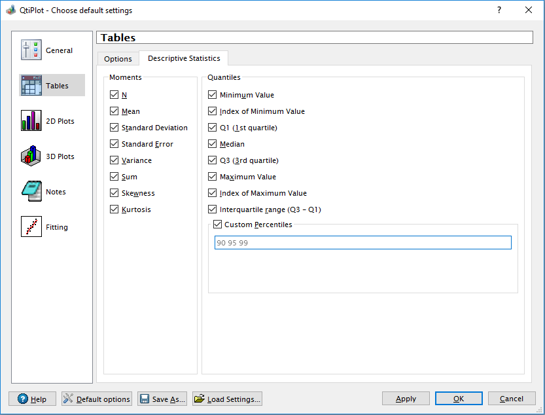
Task: Uncheck the Standard Deviation checkbox
Action: click(115, 128)
